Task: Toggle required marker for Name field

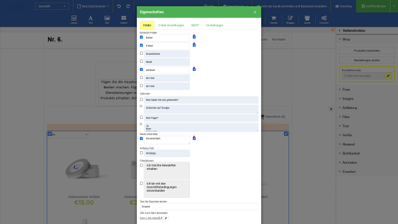Action: 194,37
